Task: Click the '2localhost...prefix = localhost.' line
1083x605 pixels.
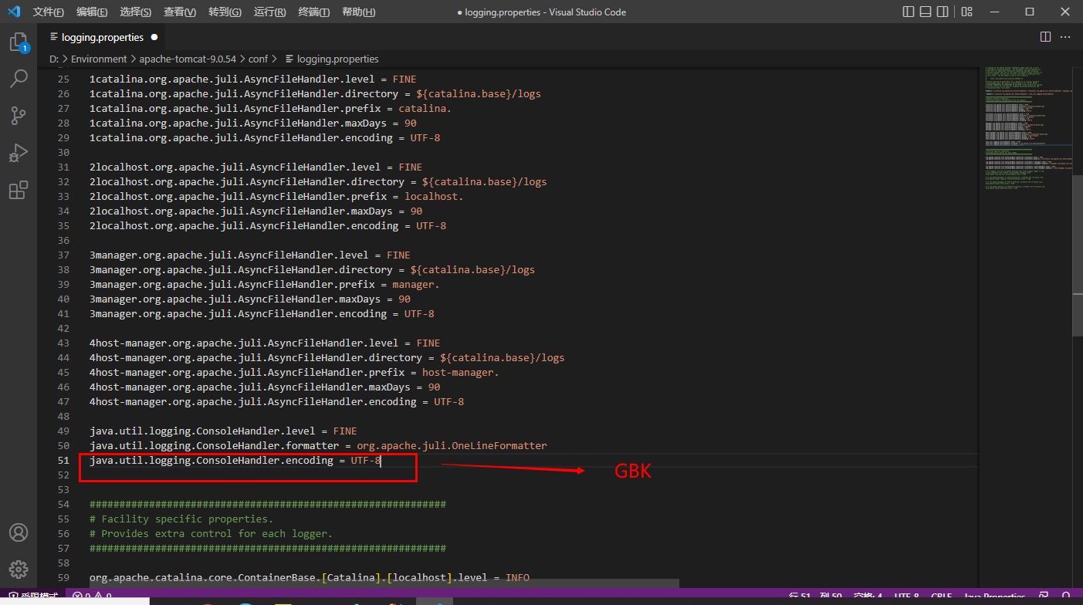Action: (276, 197)
